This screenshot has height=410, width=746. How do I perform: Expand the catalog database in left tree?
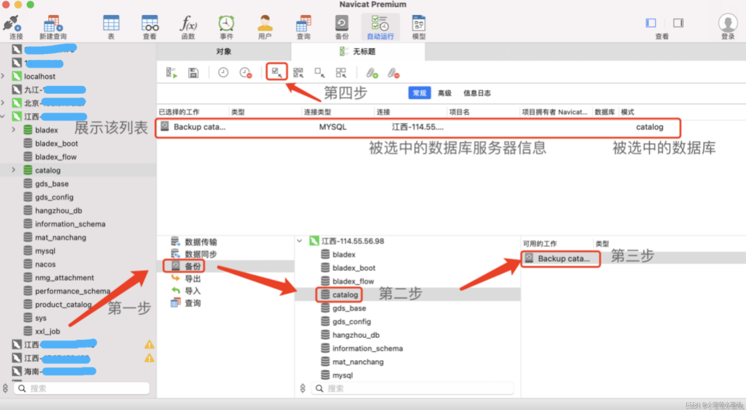pyautogui.click(x=13, y=170)
